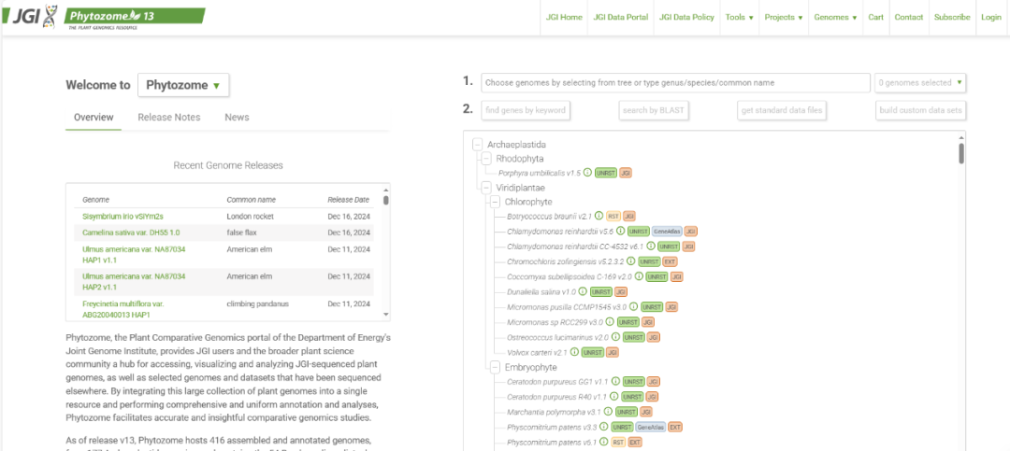Open info icon for Botryococcus braunii v2.1
This screenshot has width=1010, height=451.
pyautogui.click(x=599, y=216)
